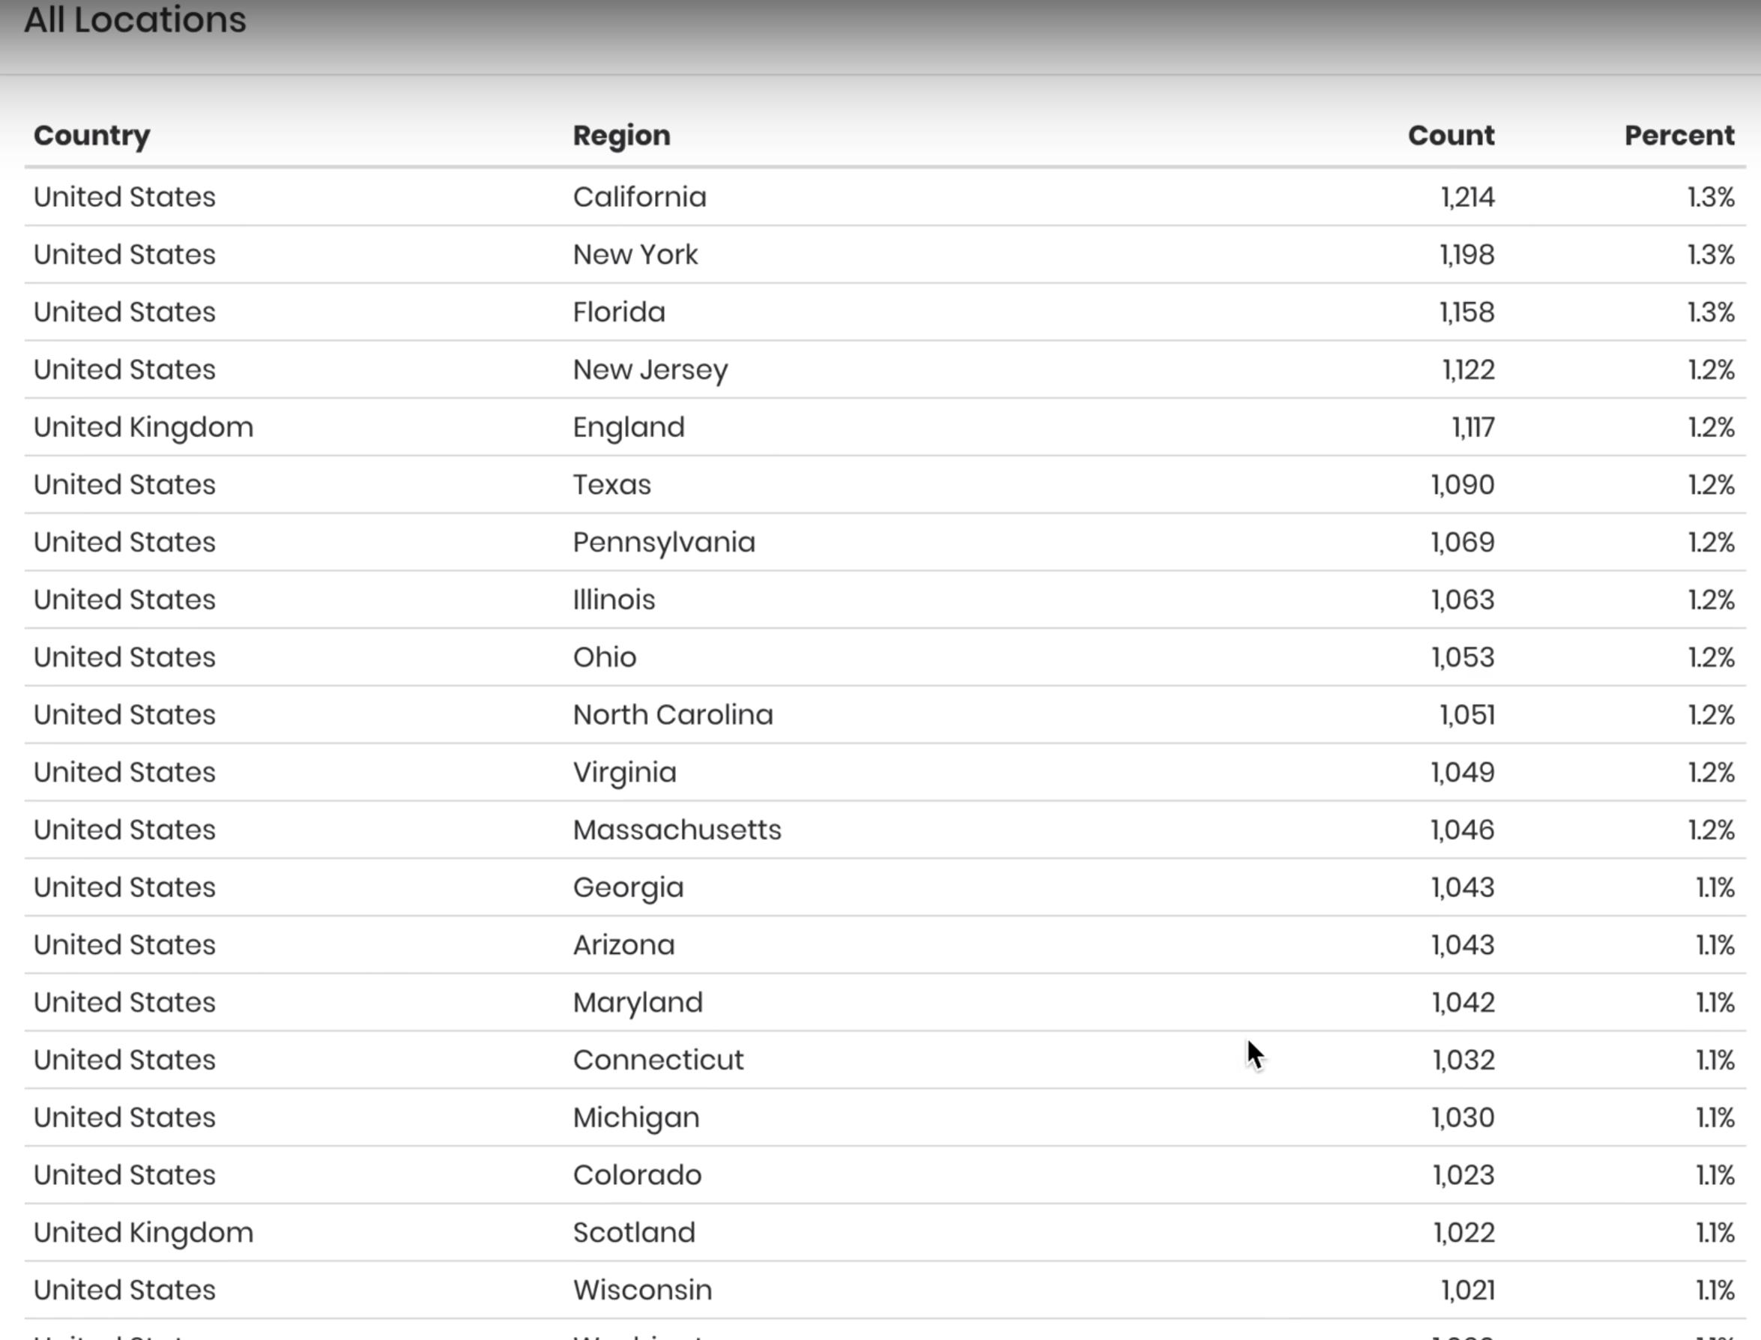Sort by the Region column header

[x=621, y=136]
